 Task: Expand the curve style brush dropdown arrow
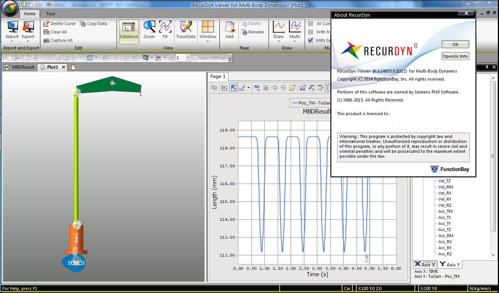[248, 88]
